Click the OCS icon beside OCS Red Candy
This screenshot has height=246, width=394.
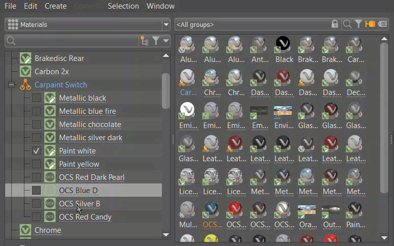pos(50,217)
